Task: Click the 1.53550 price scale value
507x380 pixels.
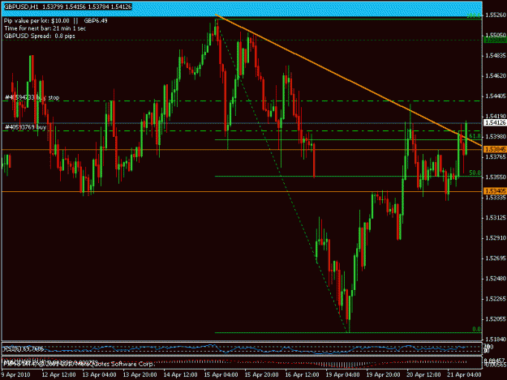Action: click(496, 177)
